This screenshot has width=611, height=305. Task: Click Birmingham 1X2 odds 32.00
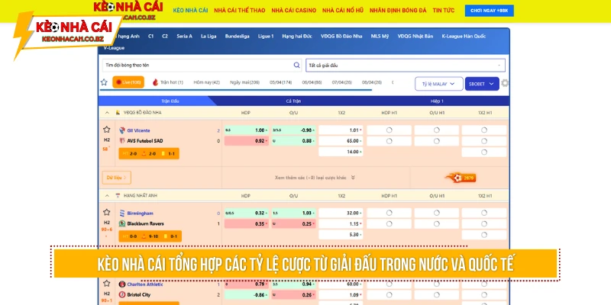coord(341,213)
